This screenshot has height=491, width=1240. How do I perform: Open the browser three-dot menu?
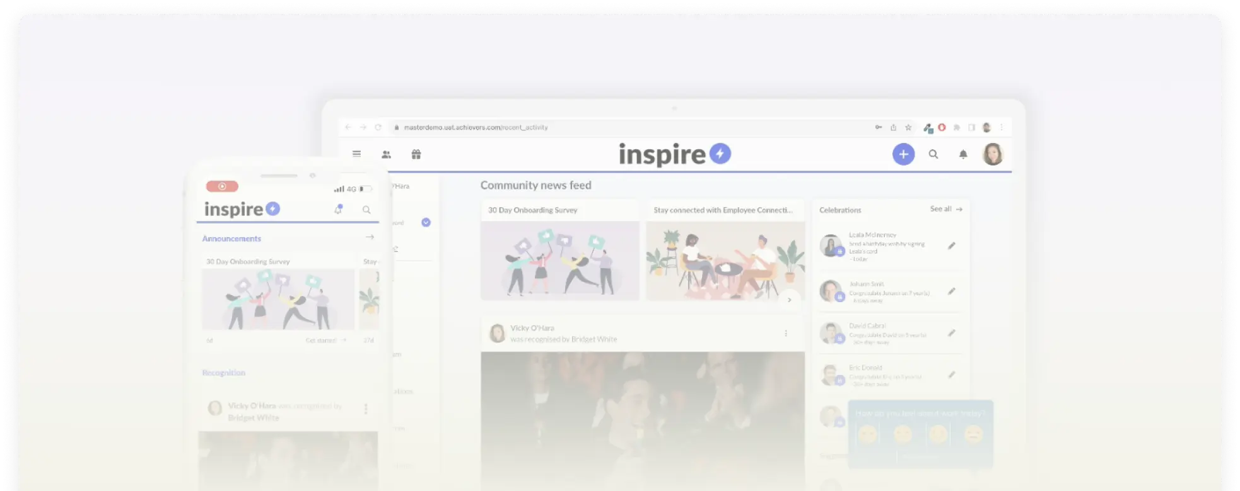tap(1002, 127)
